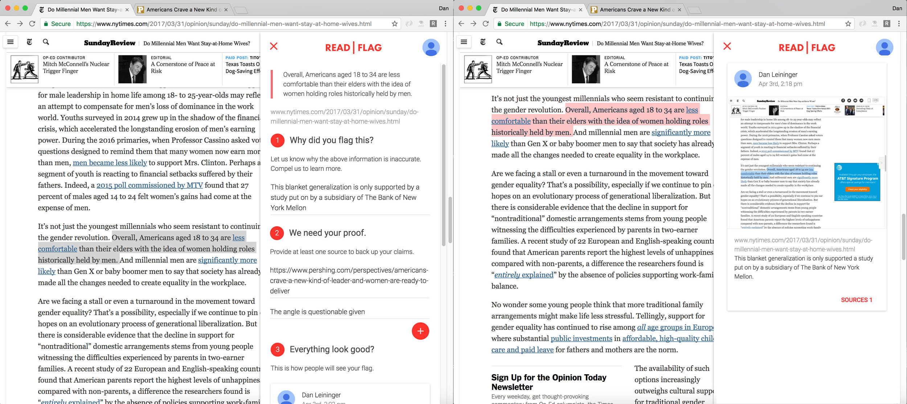Open Mitch McConnell's Nuclear Trigger Finger in left window

[x=76, y=67]
